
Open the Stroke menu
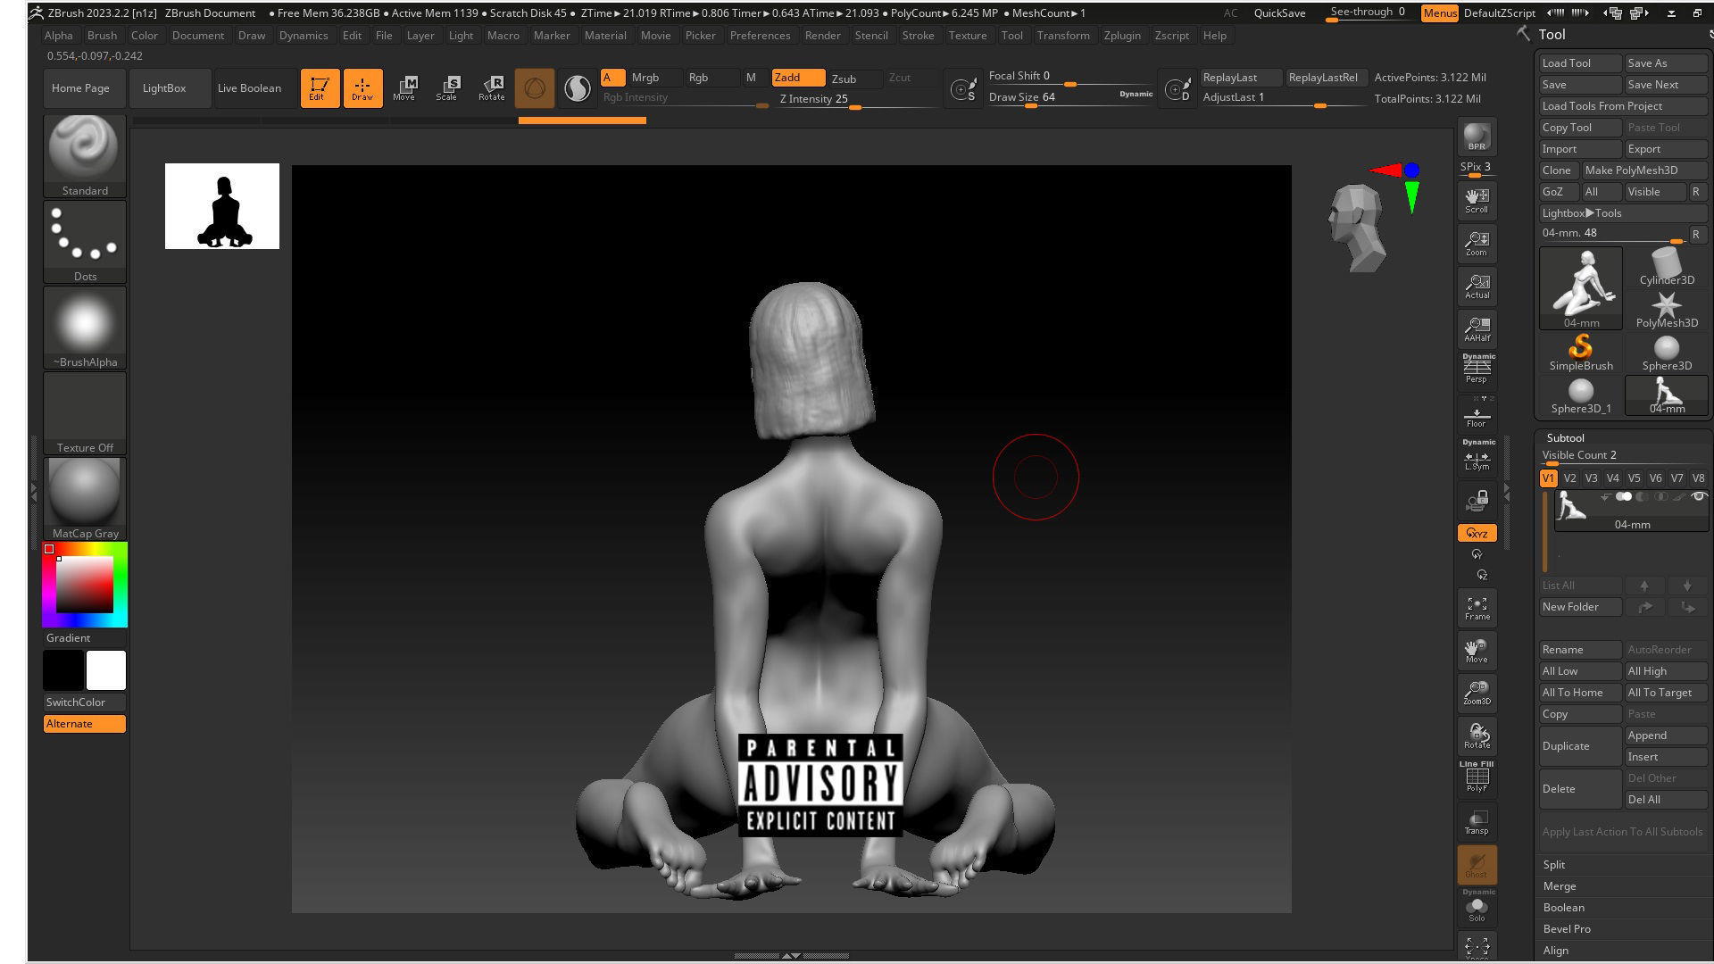(x=918, y=35)
